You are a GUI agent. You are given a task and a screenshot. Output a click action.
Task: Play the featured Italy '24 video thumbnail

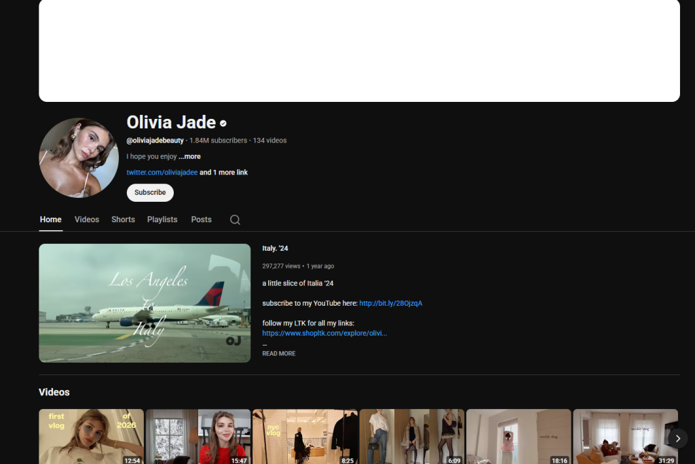144,303
